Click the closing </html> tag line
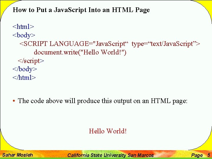This screenshot has width=212, height=159. 24,78
